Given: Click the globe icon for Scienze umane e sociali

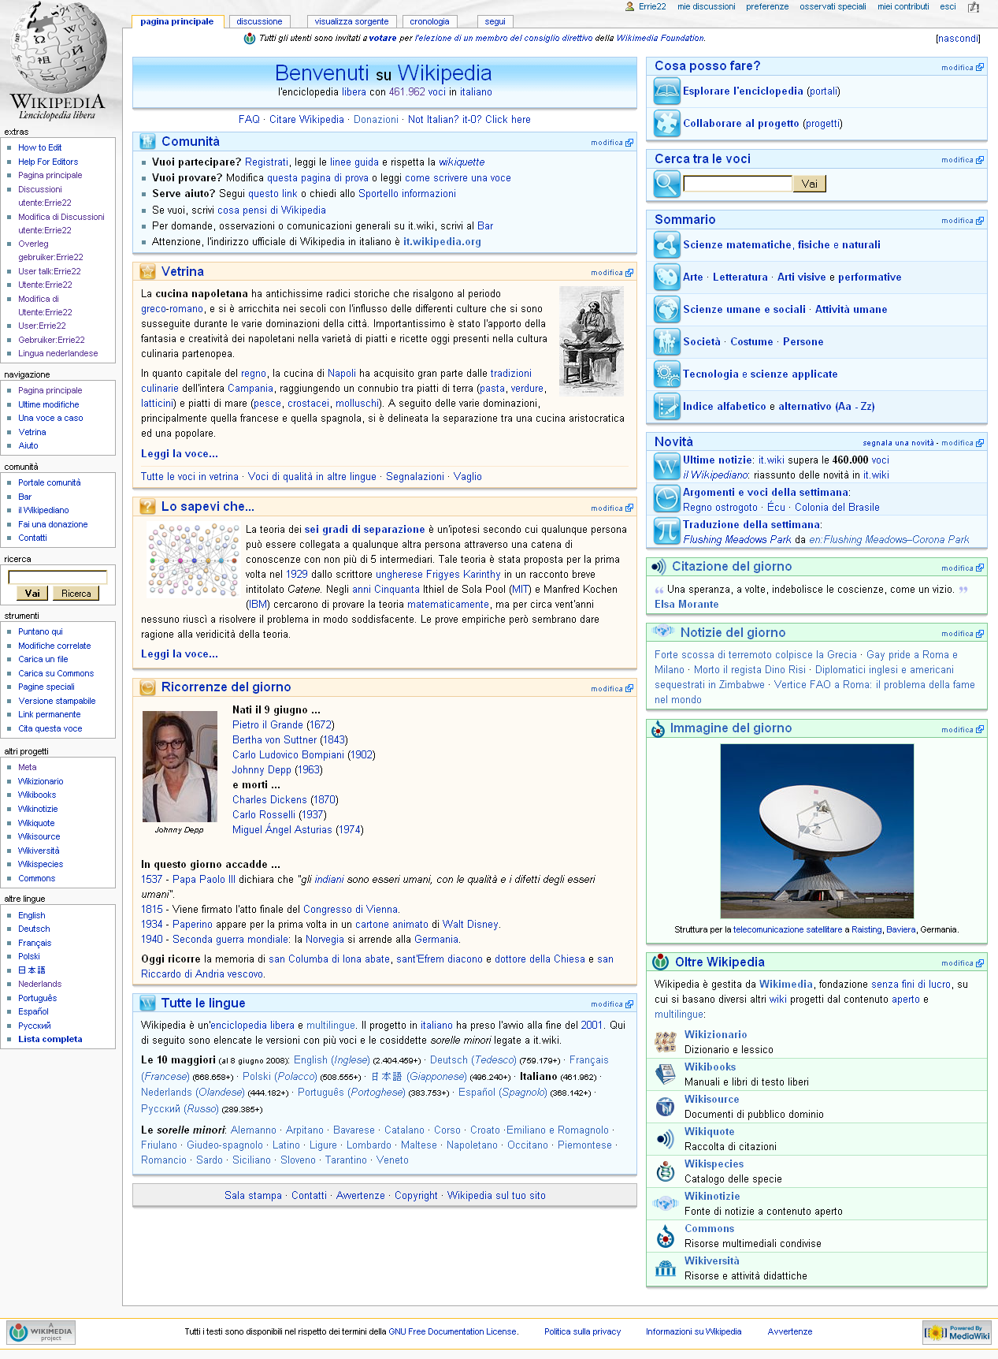Looking at the screenshot, I should (x=666, y=310).
